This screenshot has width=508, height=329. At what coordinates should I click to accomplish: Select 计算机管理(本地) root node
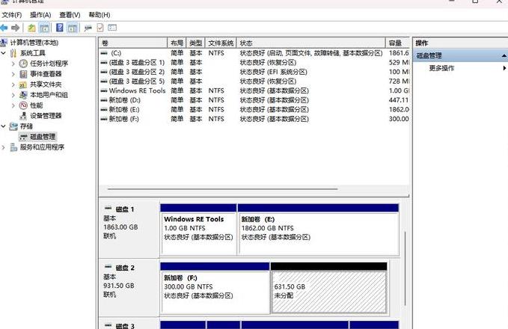click(34, 43)
